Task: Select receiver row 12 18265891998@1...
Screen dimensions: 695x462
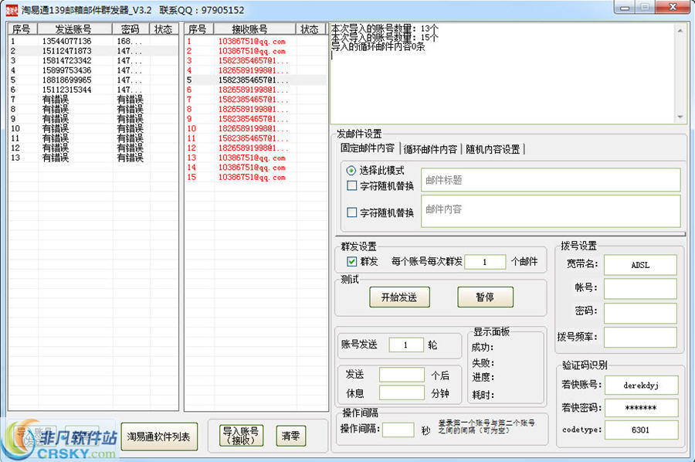Action: point(256,148)
